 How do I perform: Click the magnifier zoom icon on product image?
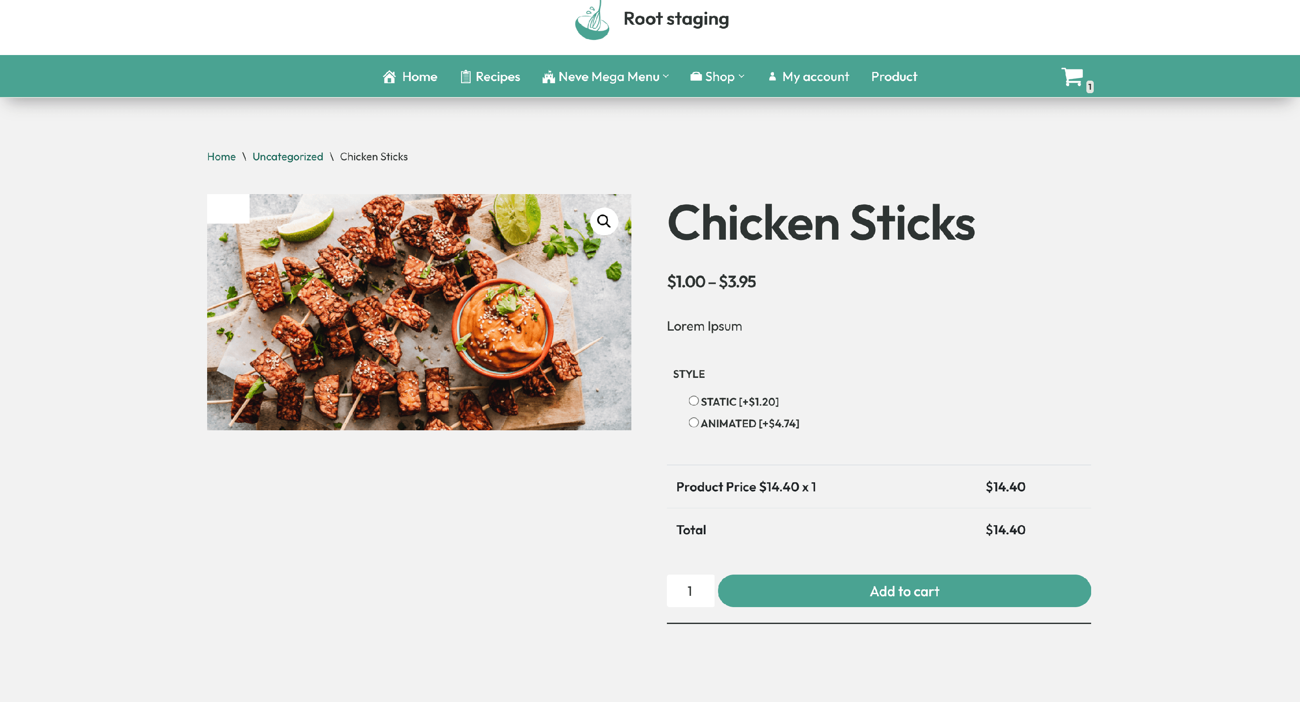604,221
